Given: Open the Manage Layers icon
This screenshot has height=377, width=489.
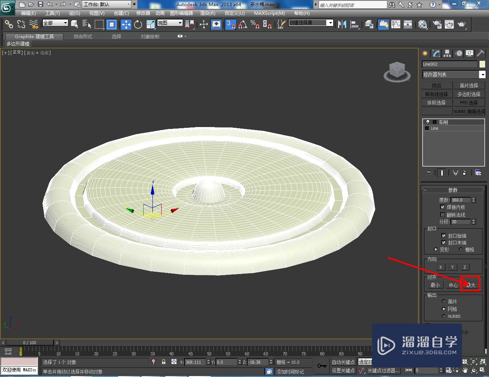Looking at the screenshot, I should click(x=369, y=24).
